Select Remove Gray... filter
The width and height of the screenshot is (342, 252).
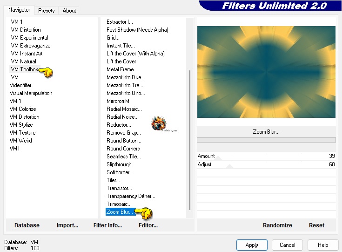point(124,133)
